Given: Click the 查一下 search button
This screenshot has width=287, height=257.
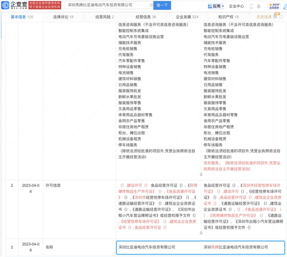Looking at the screenshot, I should coord(162,5).
